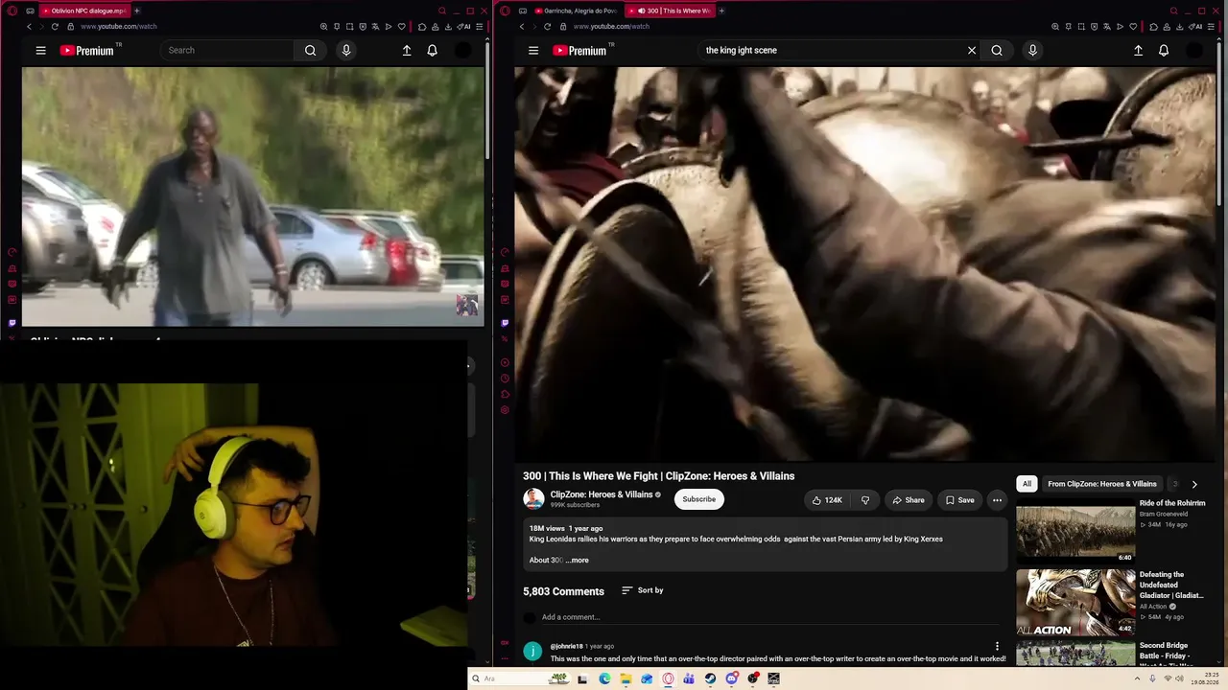Open the upload/create button in left YouTube window

[x=407, y=51]
